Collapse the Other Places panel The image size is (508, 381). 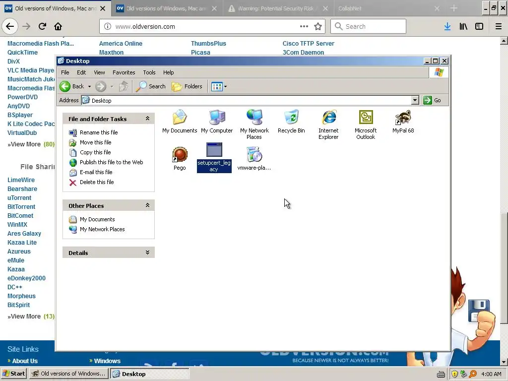[x=147, y=205]
